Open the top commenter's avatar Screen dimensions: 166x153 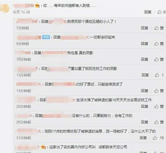5,8
